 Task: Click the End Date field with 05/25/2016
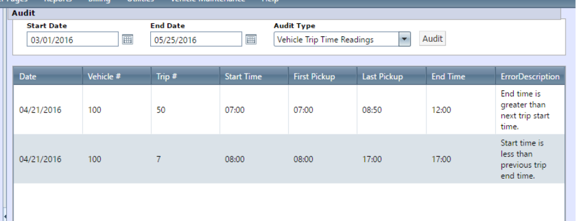click(196, 39)
